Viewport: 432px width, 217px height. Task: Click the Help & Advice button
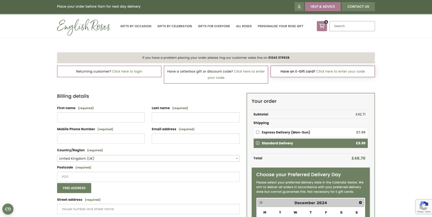(322, 6)
